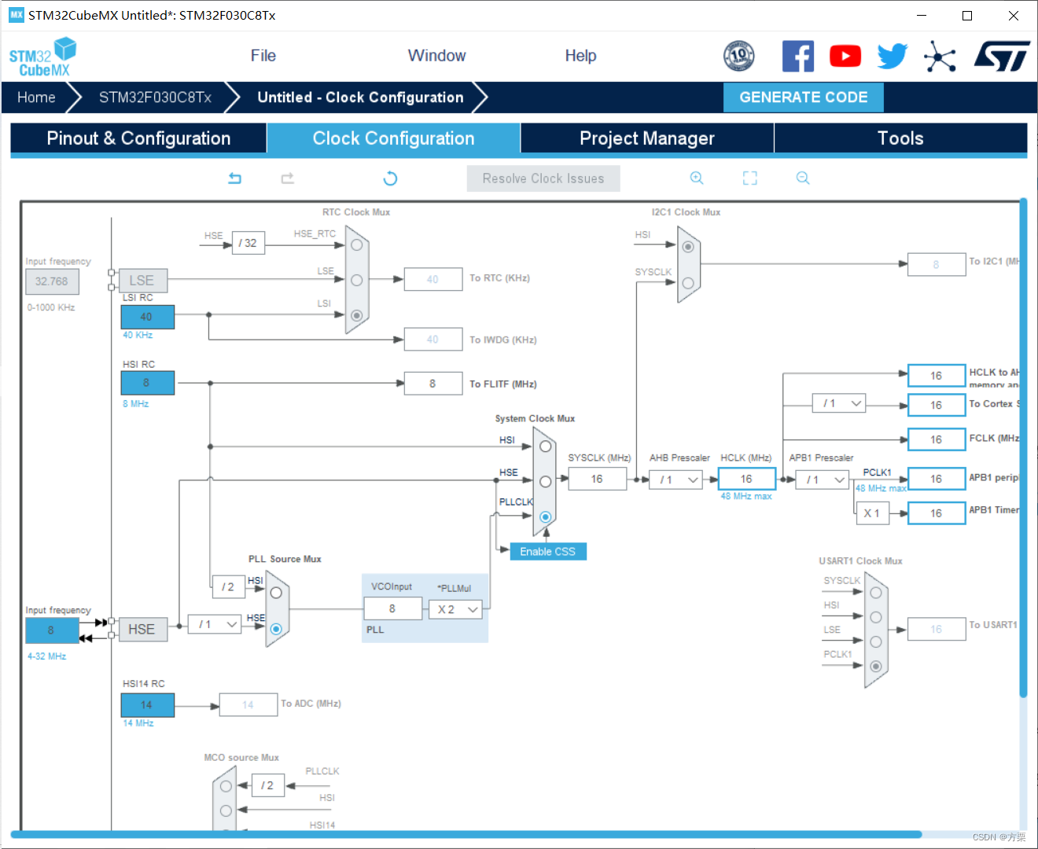
Task: Open the ST community network icon
Action: pyautogui.click(x=940, y=57)
